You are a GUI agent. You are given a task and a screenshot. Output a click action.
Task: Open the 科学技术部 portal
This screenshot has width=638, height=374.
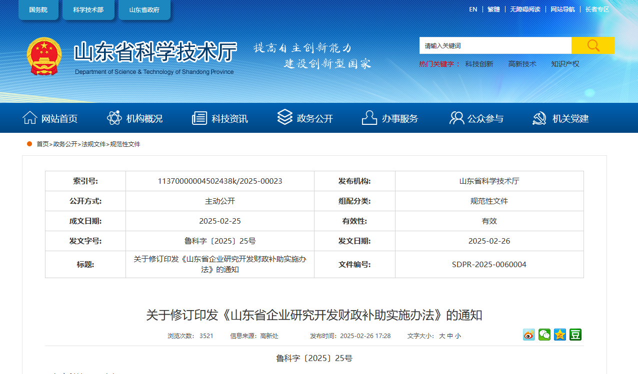(x=88, y=9)
